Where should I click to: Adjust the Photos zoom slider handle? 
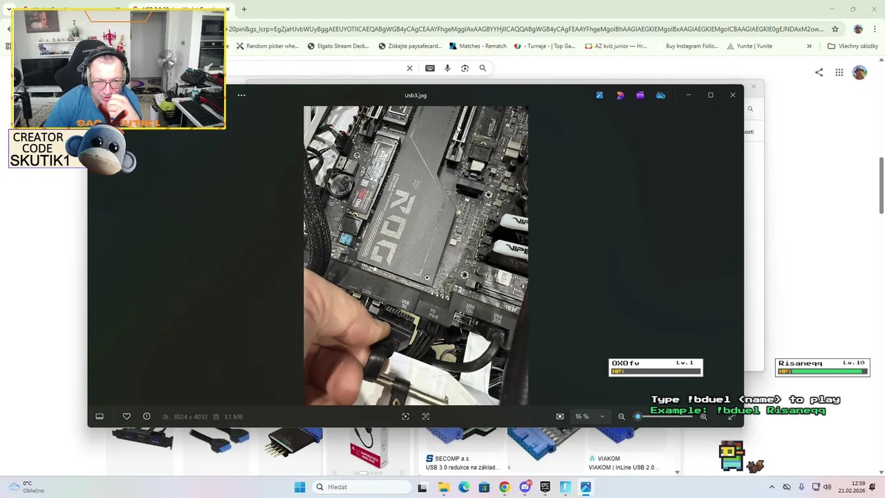click(637, 416)
